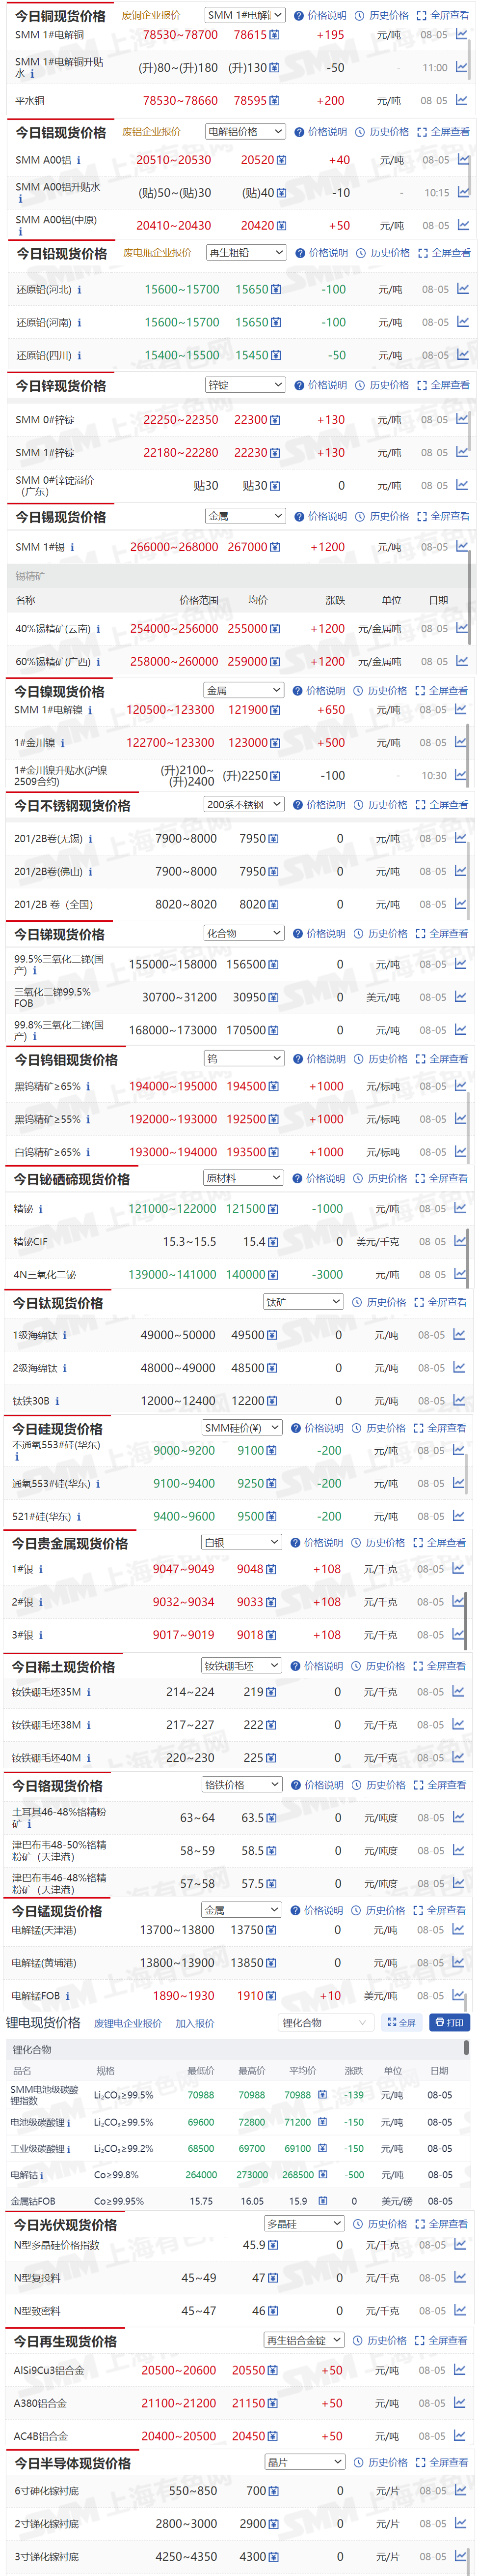This screenshot has height=2576, width=479.
Task: Open trend chart for 40%锡精矿(云南)
Action: pos(462,628)
